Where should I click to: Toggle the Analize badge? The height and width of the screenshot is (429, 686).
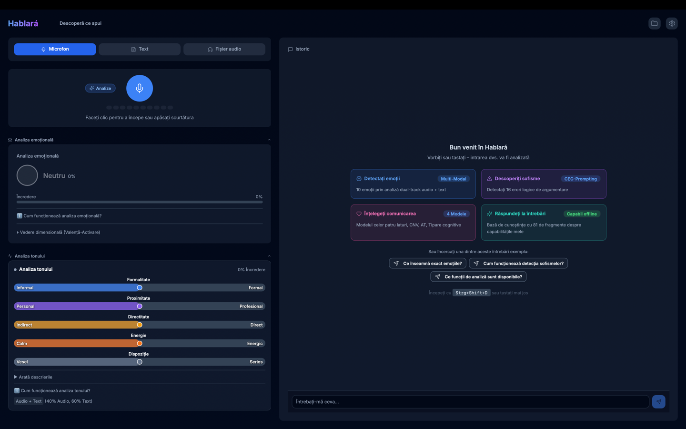click(x=100, y=88)
